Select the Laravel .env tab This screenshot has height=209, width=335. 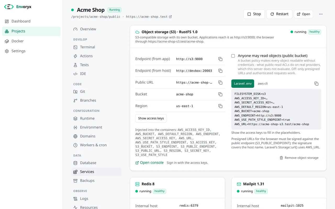pos(243,84)
